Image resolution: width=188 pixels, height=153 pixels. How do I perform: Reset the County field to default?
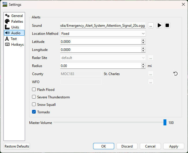pos(176,74)
